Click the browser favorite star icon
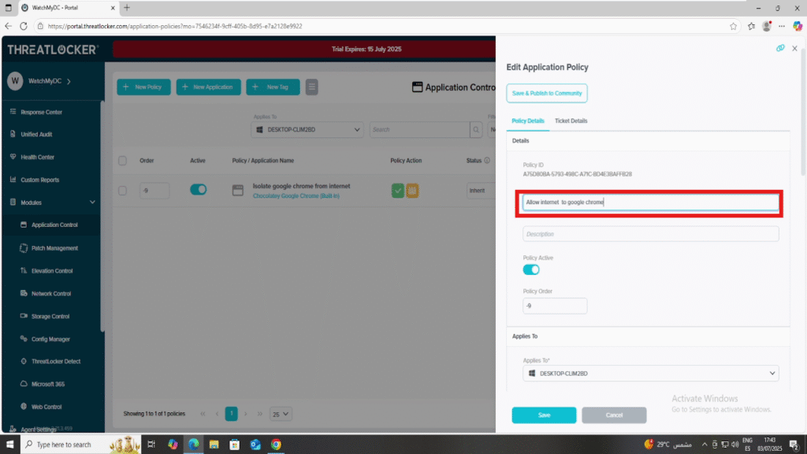 pyautogui.click(x=734, y=26)
